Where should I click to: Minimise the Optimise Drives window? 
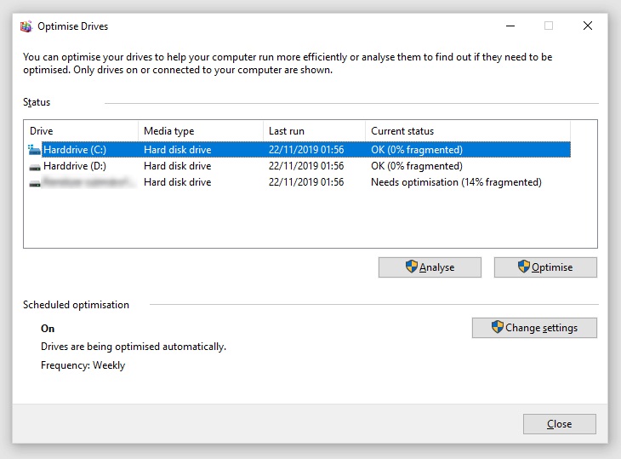(x=509, y=26)
